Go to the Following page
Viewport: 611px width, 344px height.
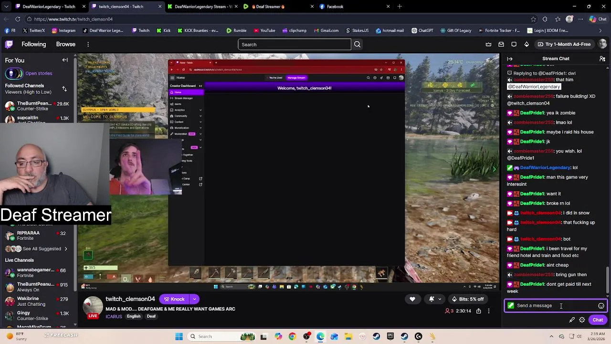[x=33, y=44]
